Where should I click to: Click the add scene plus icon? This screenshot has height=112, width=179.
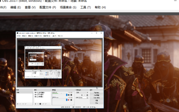coord(18,104)
